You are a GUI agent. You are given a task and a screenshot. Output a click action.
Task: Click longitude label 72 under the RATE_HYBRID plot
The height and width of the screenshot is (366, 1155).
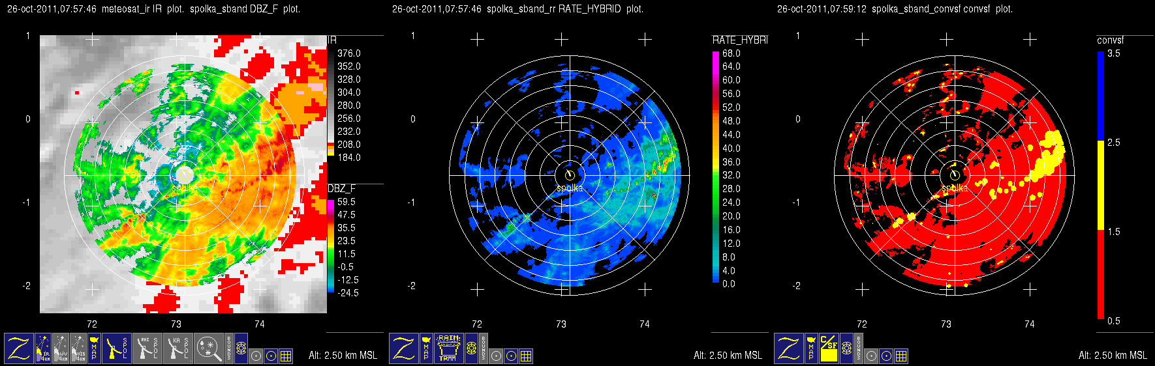click(x=477, y=324)
